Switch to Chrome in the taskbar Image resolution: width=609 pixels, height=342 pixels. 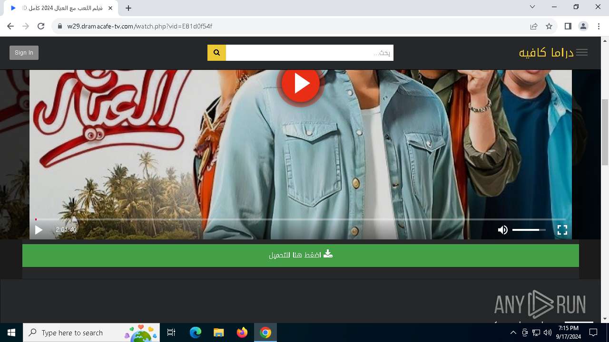(265, 332)
